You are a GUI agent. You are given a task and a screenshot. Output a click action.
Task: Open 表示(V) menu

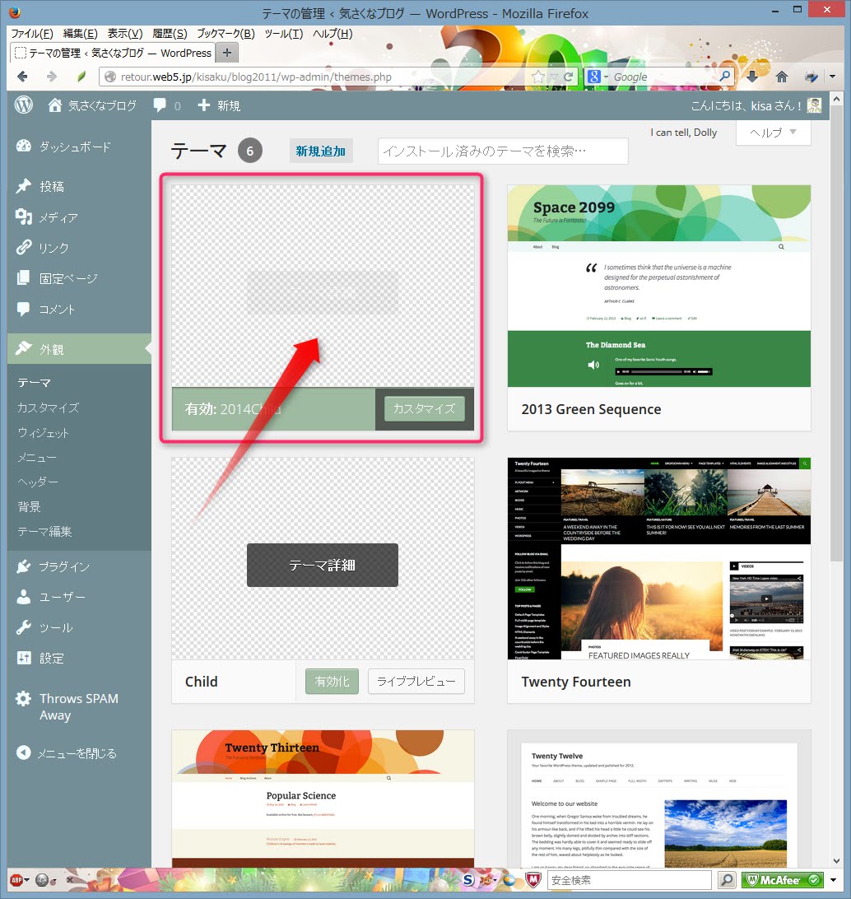coord(125,34)
